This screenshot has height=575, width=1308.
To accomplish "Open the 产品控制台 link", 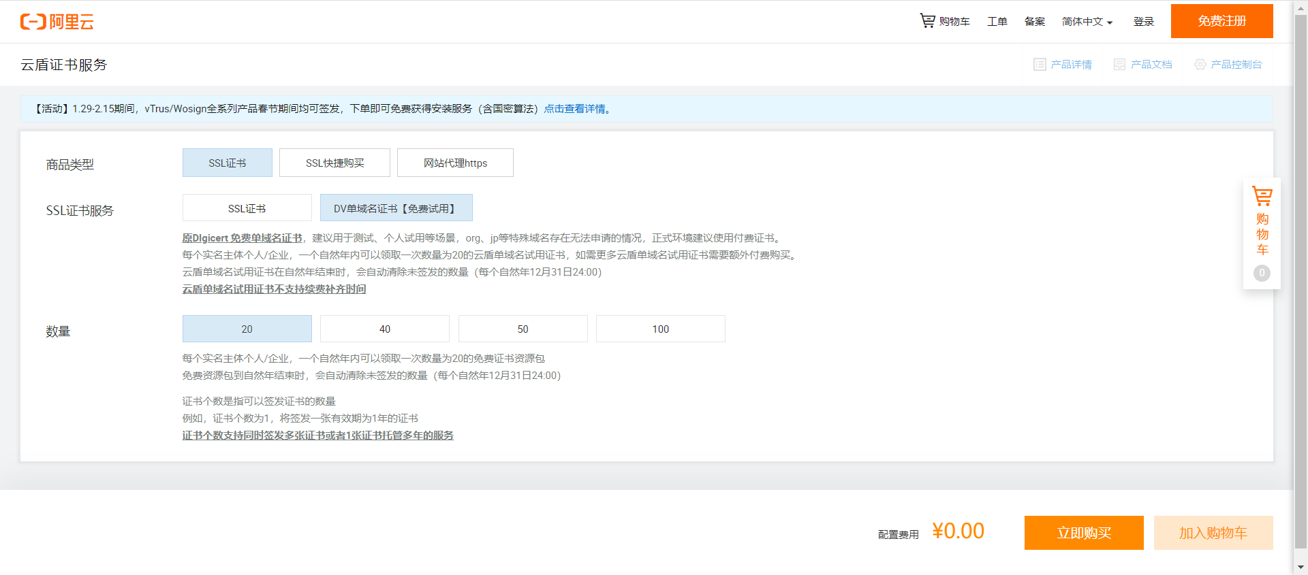I will pyautogui.click(x=1228, y=64).
